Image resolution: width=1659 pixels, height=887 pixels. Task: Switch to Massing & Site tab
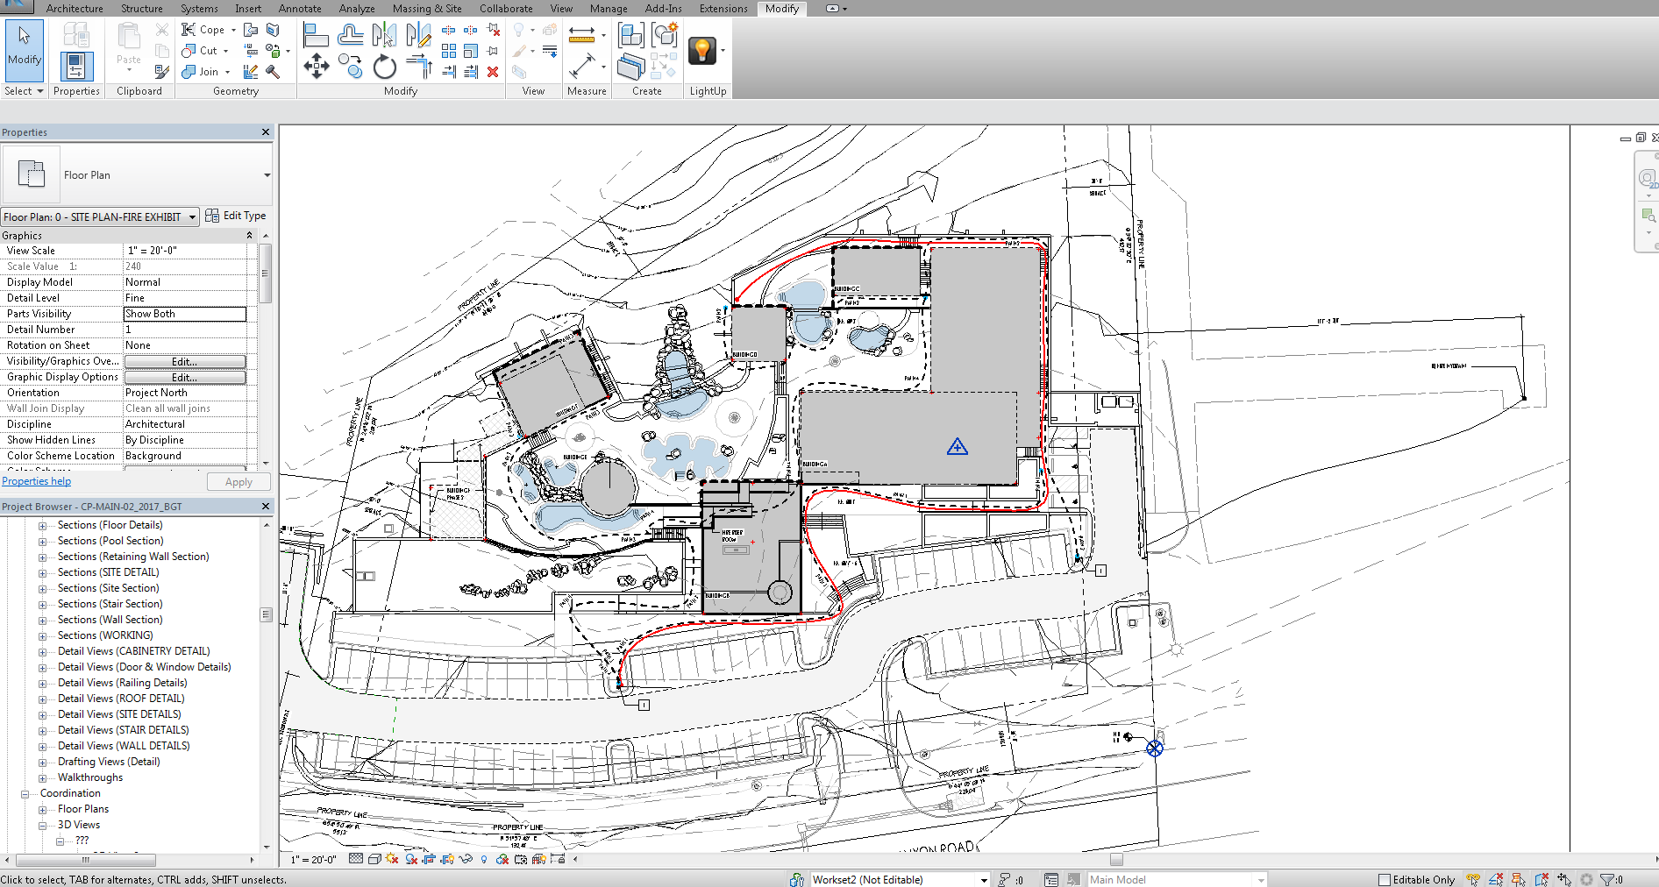[427, 9]
